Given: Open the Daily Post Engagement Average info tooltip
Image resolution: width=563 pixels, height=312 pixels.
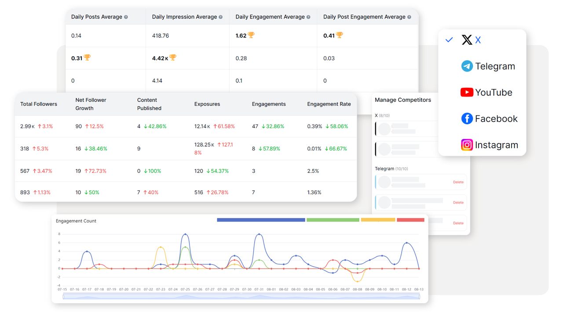Looking at the screenshot, I should 410,17.
